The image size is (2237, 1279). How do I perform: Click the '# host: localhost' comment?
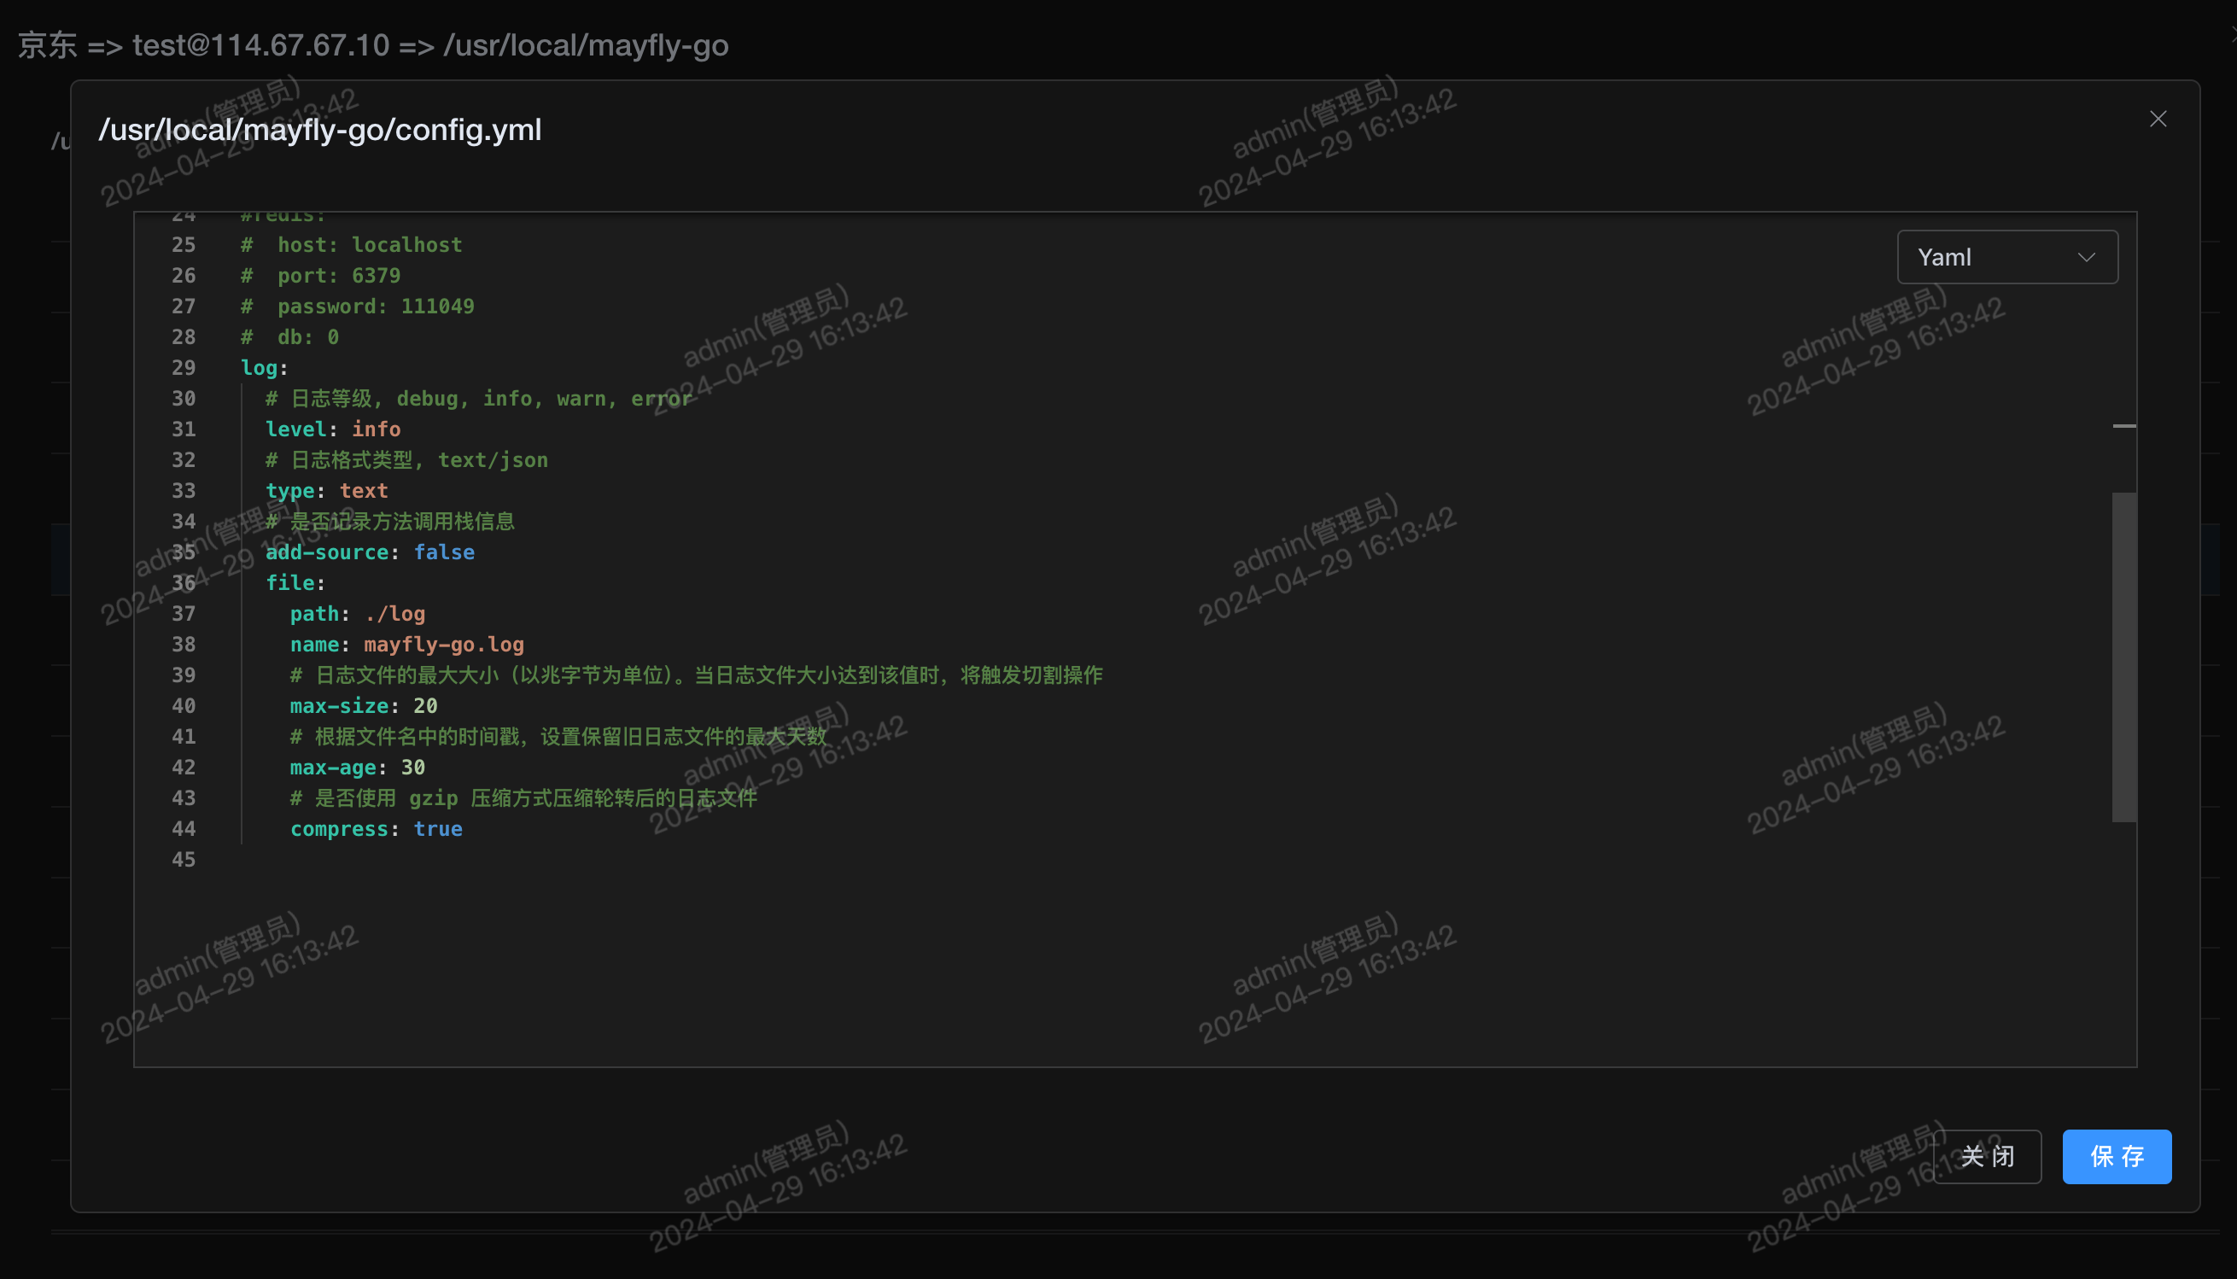[x=351, y=244]
